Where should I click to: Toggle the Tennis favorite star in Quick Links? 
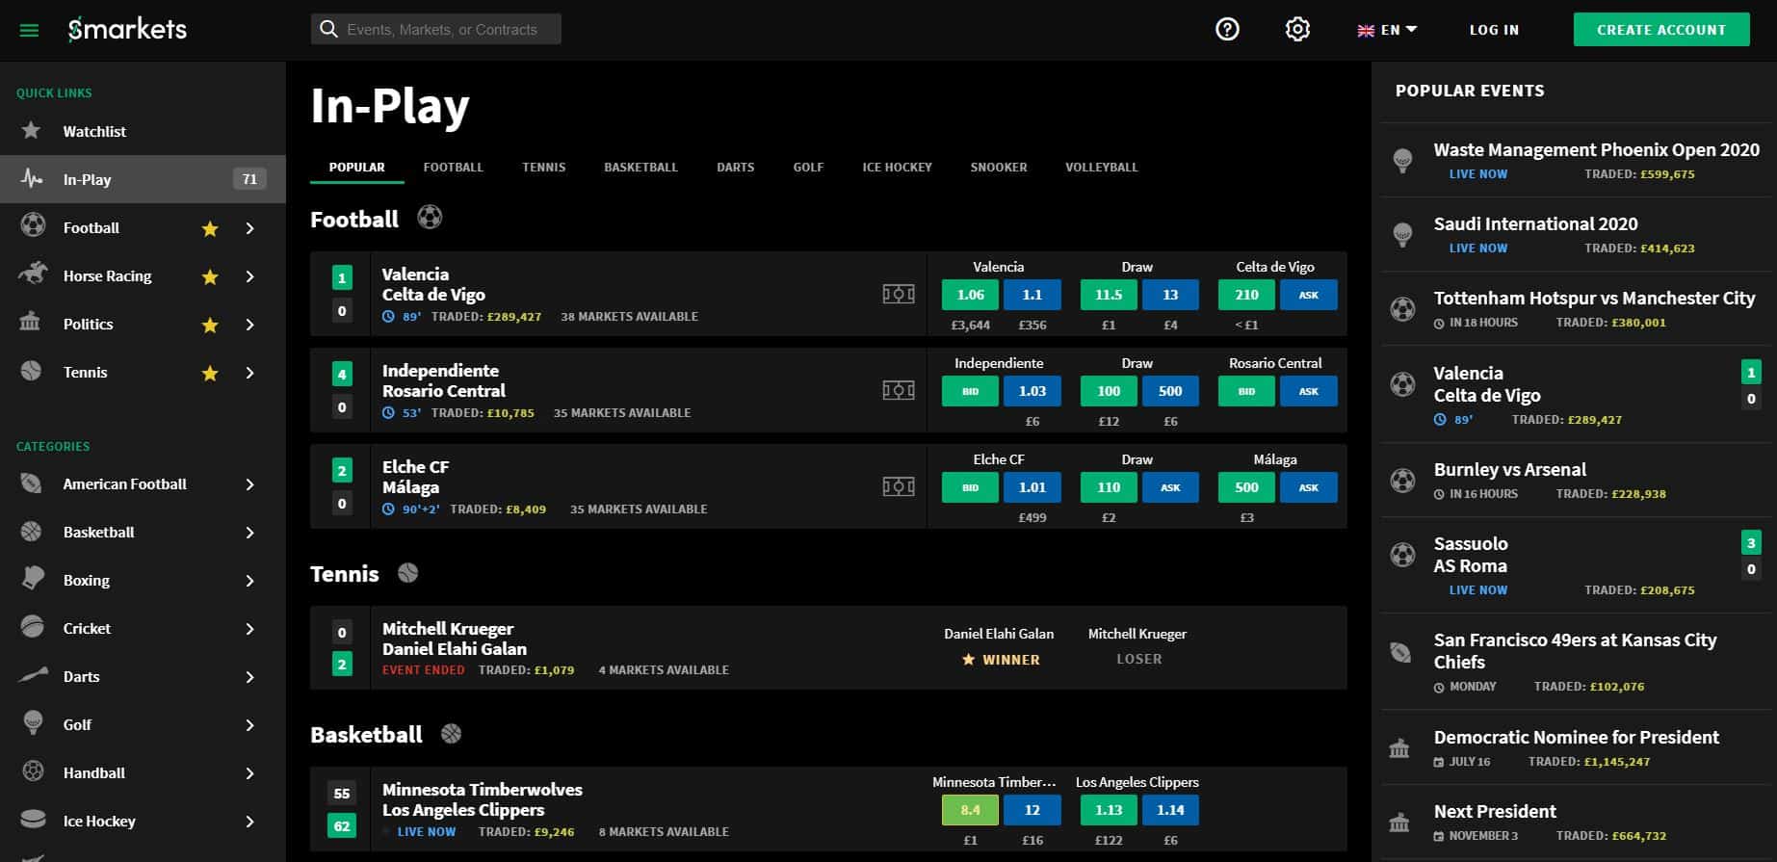(210, 373)
